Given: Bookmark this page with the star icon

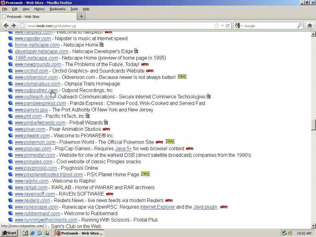Looking at the screenshot, I should pyautogui.click(x=216, y=26).
